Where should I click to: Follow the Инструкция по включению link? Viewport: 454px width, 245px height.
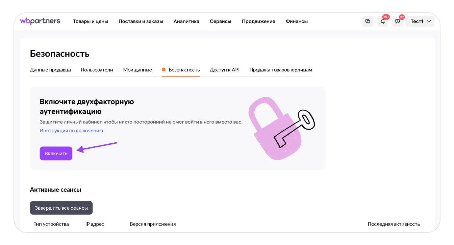pyautogui.click(x=71, y=131)
